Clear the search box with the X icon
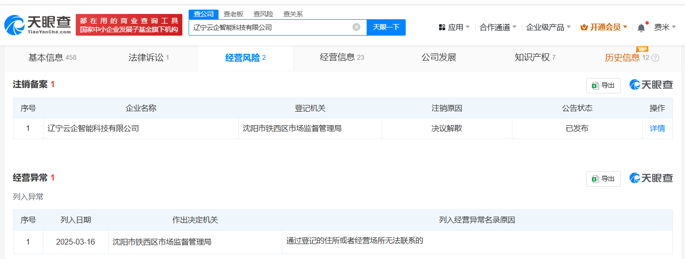 pos(356,27)
